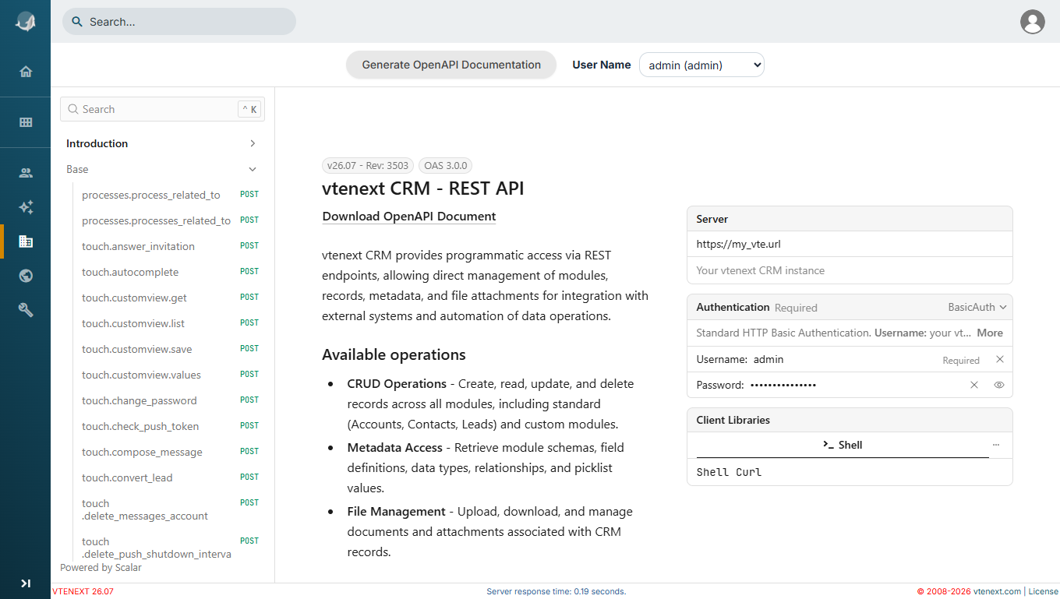Click the top Search... input field
This screenshot has height=599, width=1060.
click(x=179, y=22)
